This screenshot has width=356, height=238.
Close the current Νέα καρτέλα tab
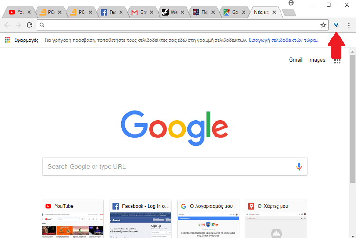coord(274,12)
